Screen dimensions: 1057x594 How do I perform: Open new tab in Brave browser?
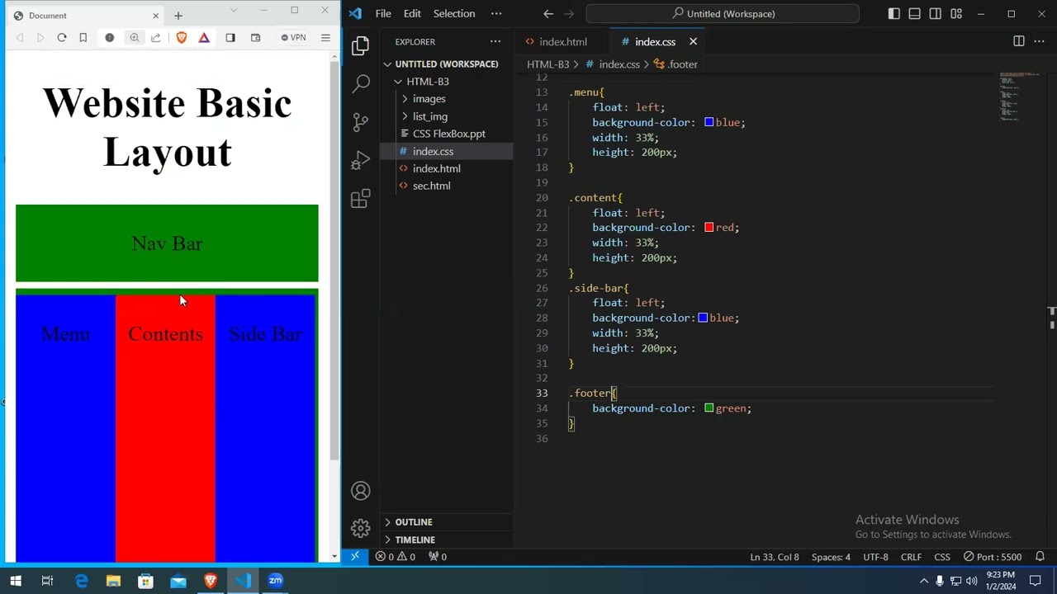[178, 15]
